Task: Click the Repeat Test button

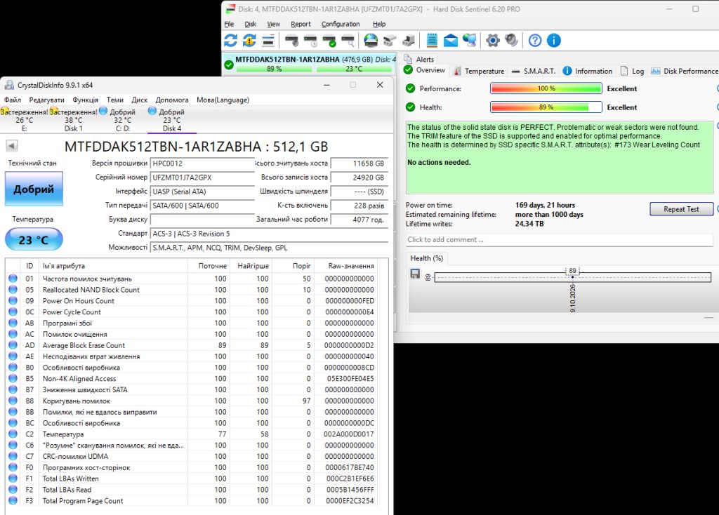Action: 681,209
